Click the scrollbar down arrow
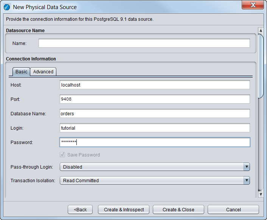The width and height of the screenshot is (267, 220). tap(261, 194)
